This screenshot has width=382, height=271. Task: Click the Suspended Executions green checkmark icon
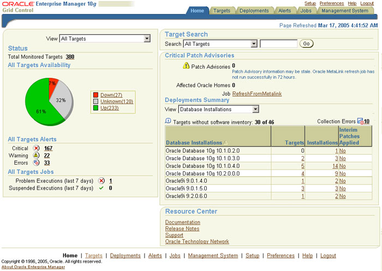(x=102, y=188)
